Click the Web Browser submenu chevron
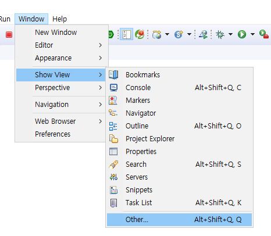 pos(100,121)
